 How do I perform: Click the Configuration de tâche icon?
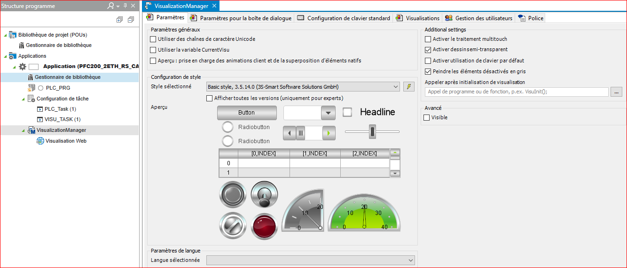click(x=31, y=99)
